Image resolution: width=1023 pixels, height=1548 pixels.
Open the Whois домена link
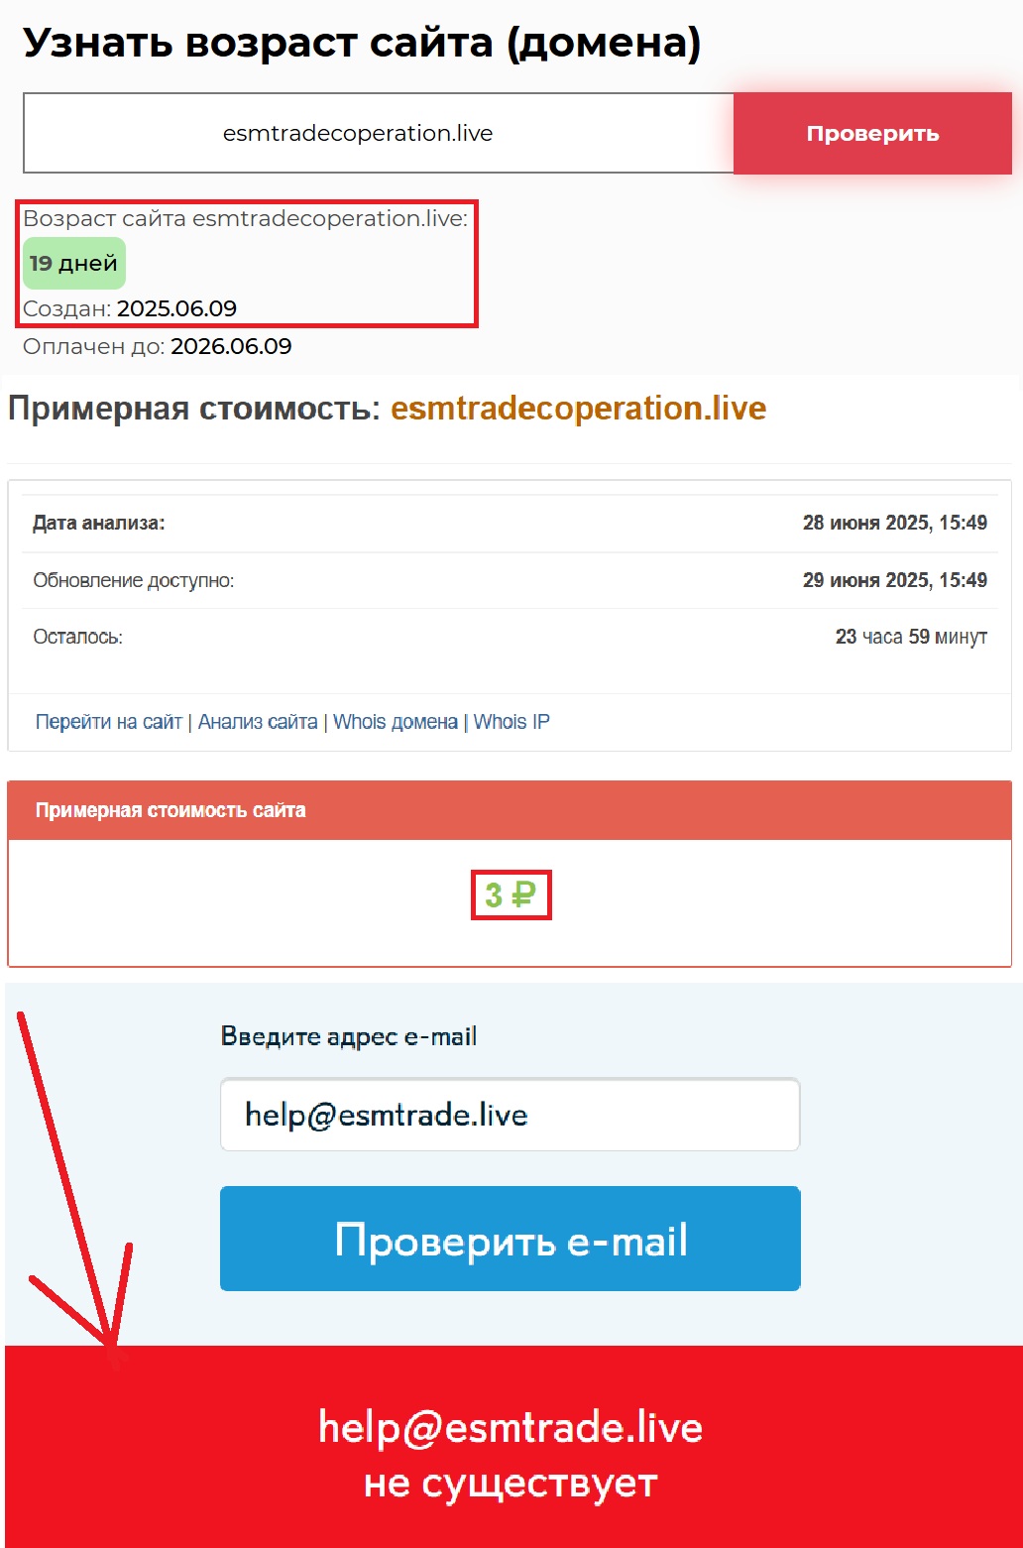point(396,722)
